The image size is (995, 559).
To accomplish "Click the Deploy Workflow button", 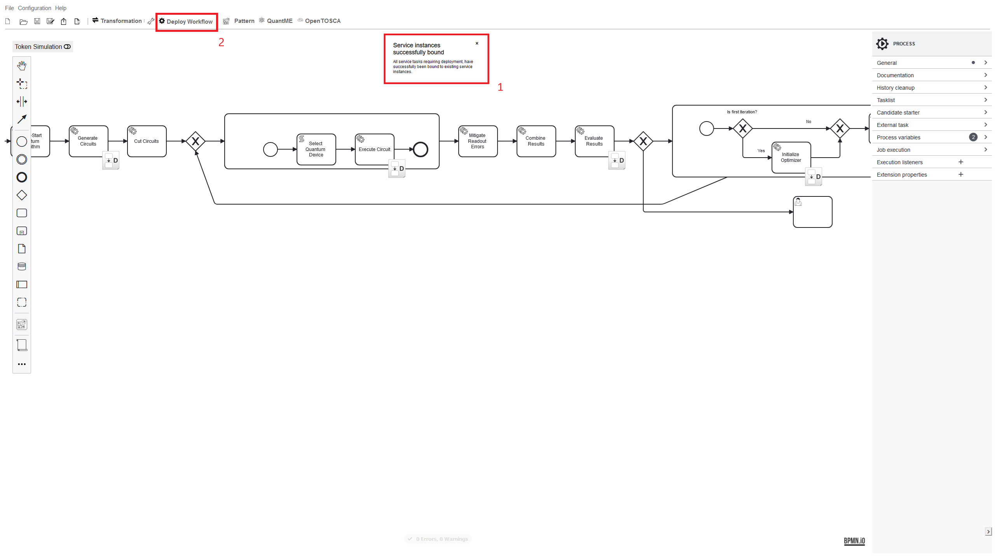I will pos(186,21).
